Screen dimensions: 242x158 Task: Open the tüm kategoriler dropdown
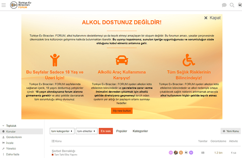[x=62, y=131]
